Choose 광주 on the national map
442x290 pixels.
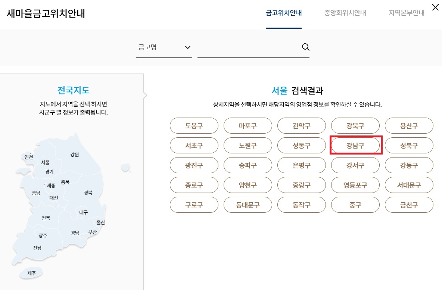click(43, 236)
